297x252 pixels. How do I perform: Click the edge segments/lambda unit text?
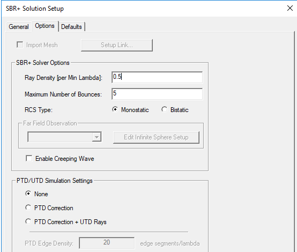pyautogui.click(x=170, y=243)
